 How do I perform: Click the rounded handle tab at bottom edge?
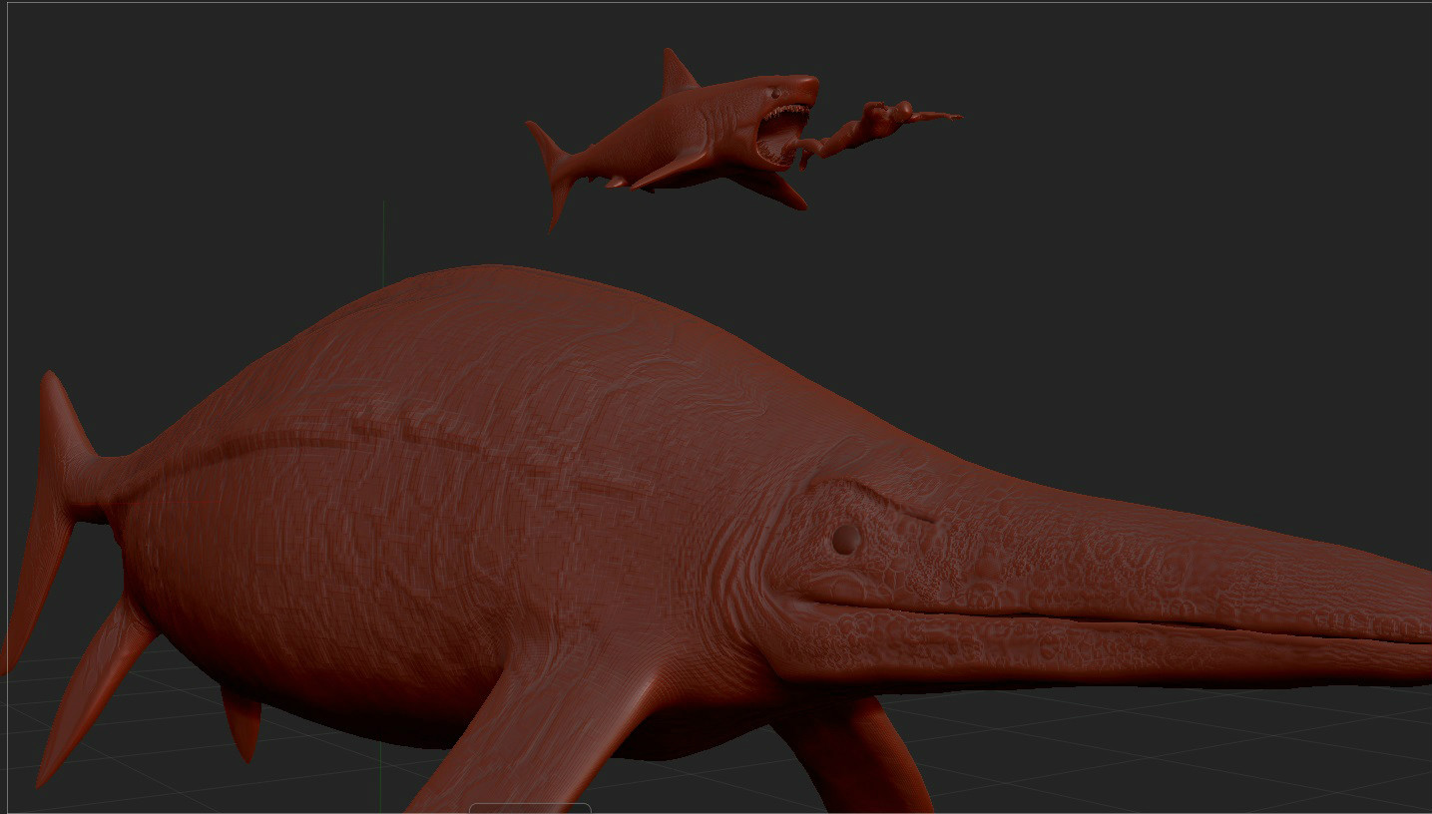pos(530,808)
